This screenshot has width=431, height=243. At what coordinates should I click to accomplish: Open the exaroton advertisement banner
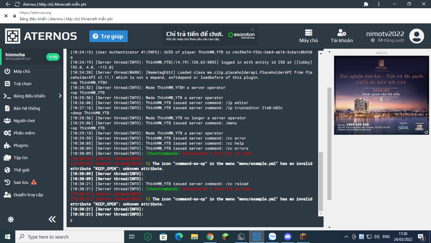pyautogui.click(x=210, y=36)
